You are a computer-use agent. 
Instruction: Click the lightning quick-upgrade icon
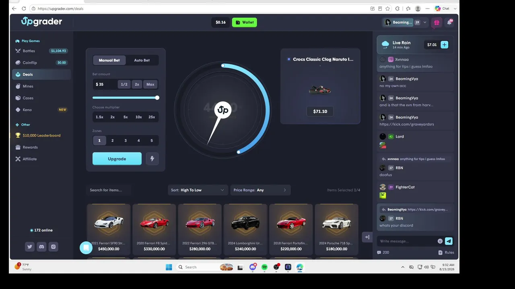click(152, 159)
